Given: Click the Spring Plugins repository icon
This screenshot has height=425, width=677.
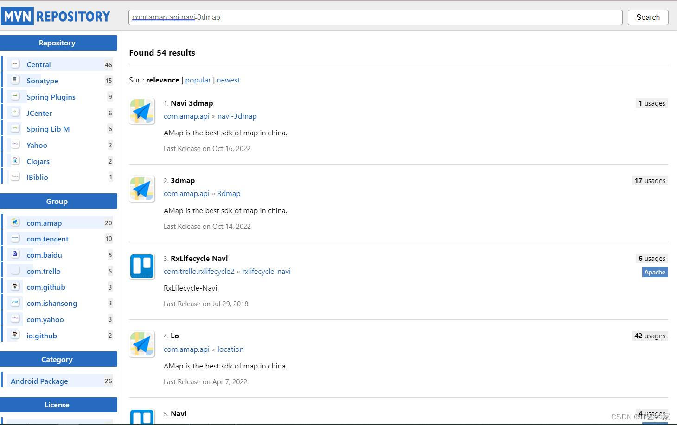Looking at the screenshot, I should coord(15,96).
